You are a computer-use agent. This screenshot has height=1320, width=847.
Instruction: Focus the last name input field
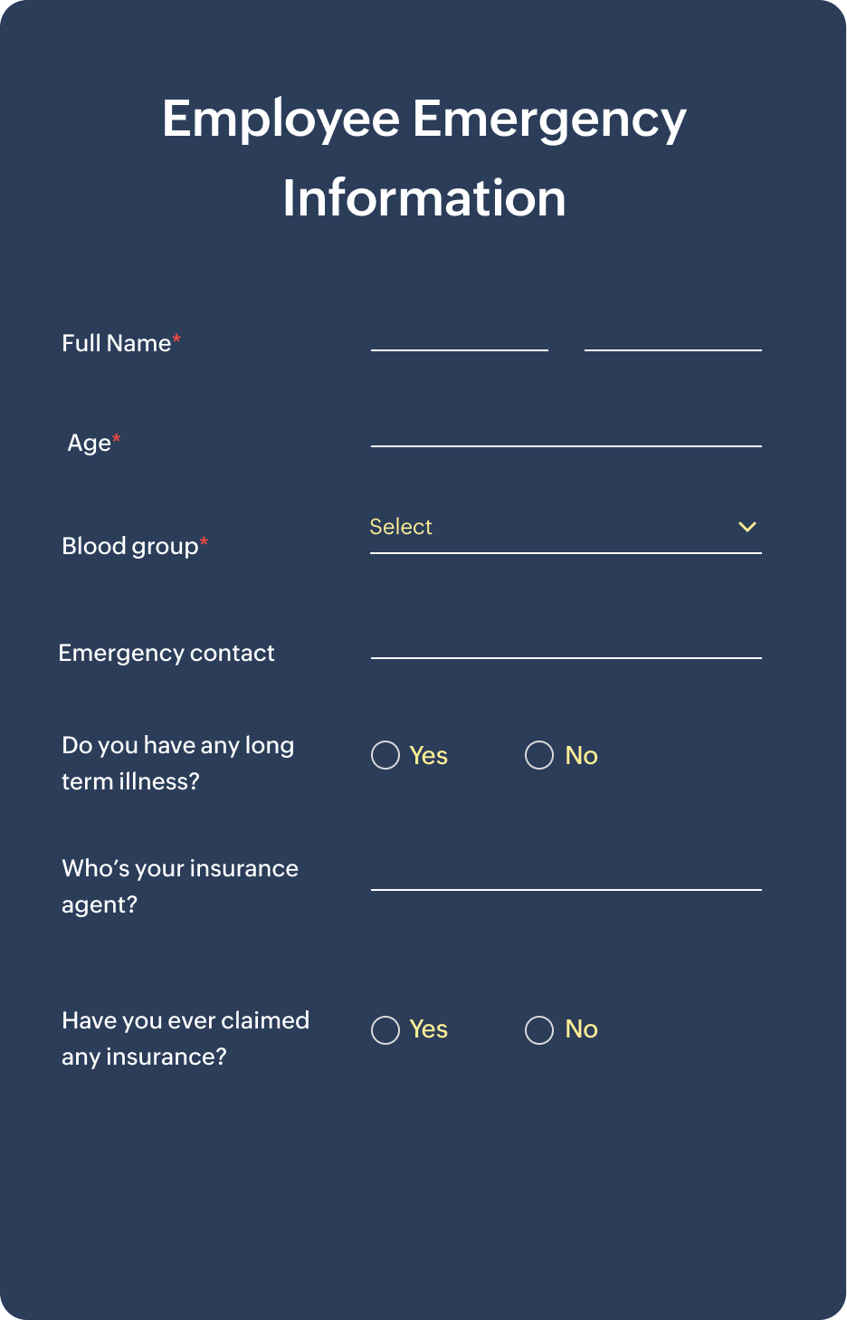tap(673, 339)
